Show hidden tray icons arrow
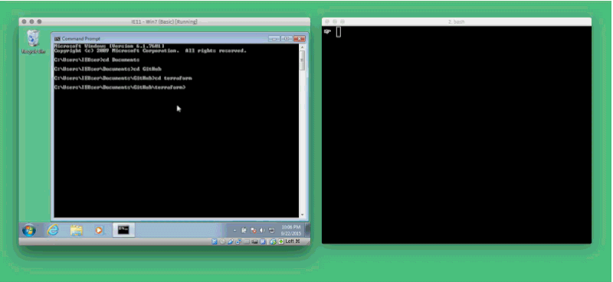 tap(234, 231)
